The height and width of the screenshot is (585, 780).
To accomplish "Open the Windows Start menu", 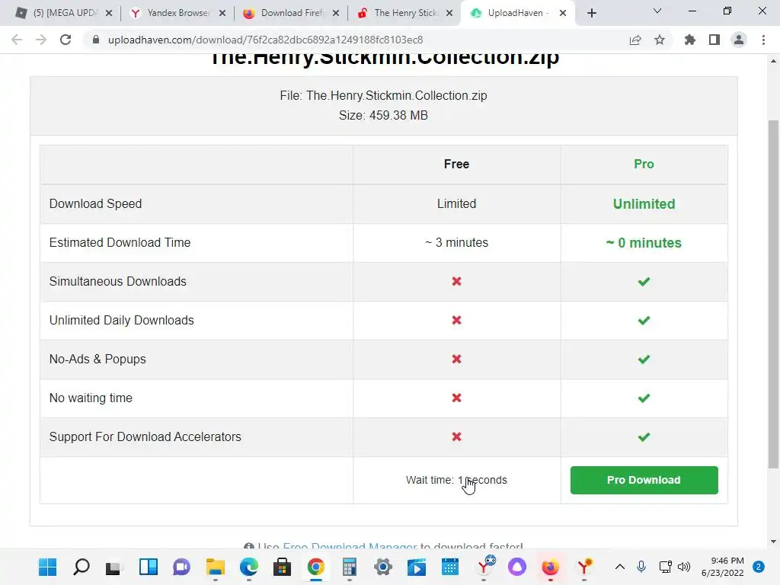I will (47, 567).
